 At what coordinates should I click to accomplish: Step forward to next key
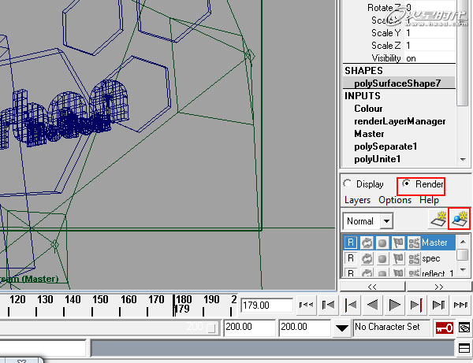[x=416, y=305]
